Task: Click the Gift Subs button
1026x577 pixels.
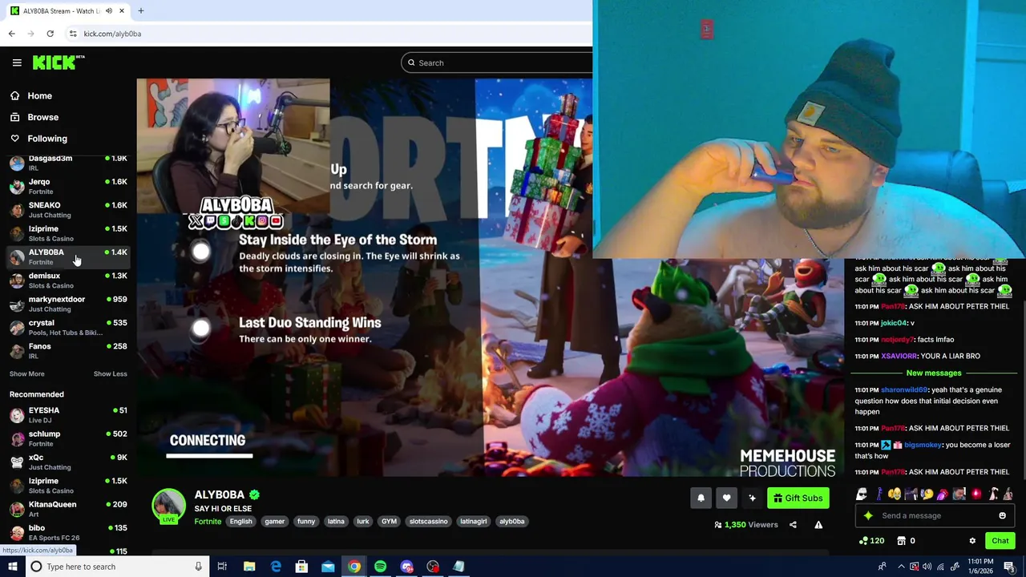Action: point(798,498)
